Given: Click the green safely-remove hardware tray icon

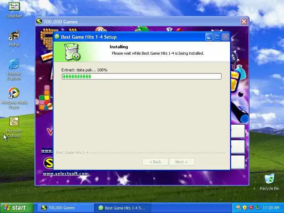Looking at the screenshot, I should (257, 208).
